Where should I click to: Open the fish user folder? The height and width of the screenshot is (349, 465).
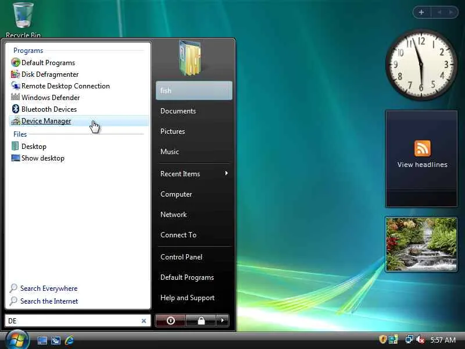point(194,91)
